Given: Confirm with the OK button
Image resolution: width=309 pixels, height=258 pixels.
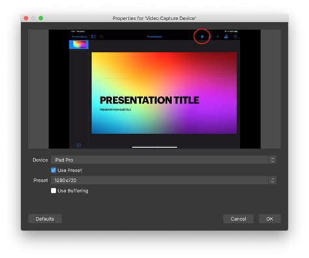Looking at the screenshot, I should point(270,219).
